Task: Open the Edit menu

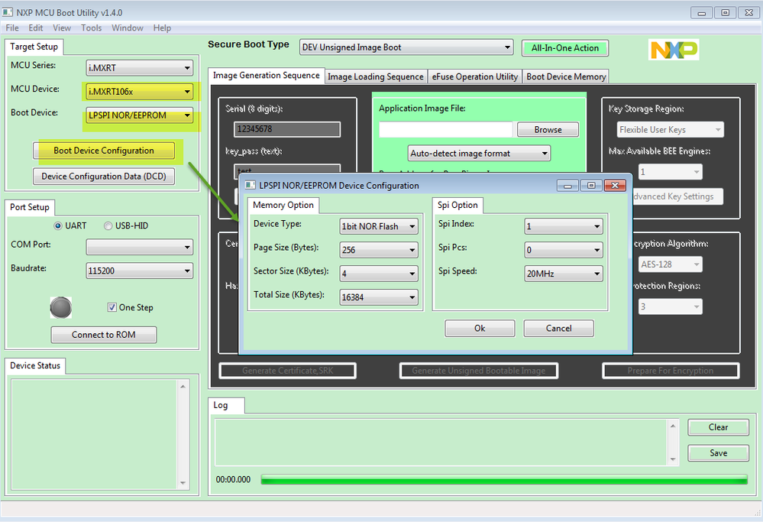Action: (x=36, y=28)
